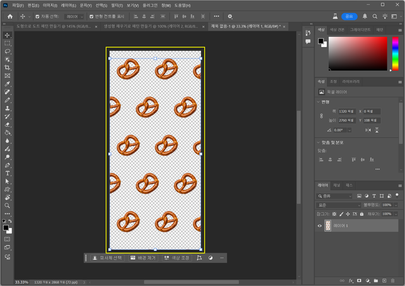
Task: Select the Zoom magnifier tool
Action: (x=8, y=206)
